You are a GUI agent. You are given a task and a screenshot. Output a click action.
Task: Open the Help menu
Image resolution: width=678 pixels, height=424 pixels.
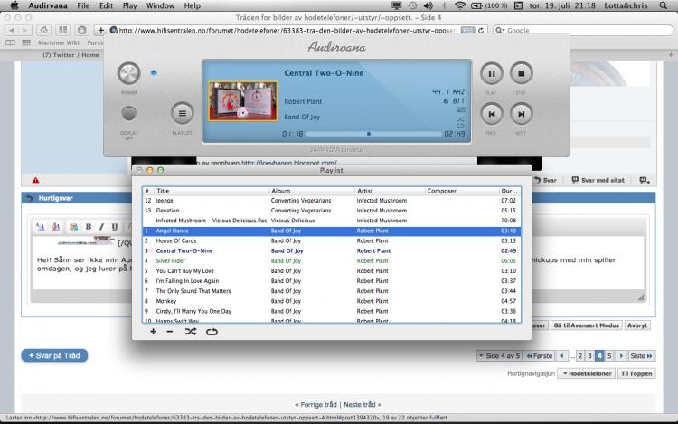click(x=192, y=5)
